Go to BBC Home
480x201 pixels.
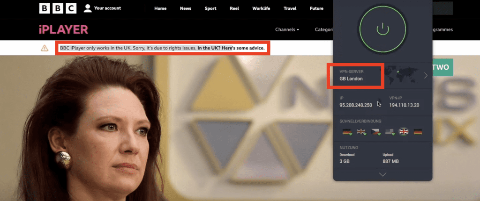point(160,8)
